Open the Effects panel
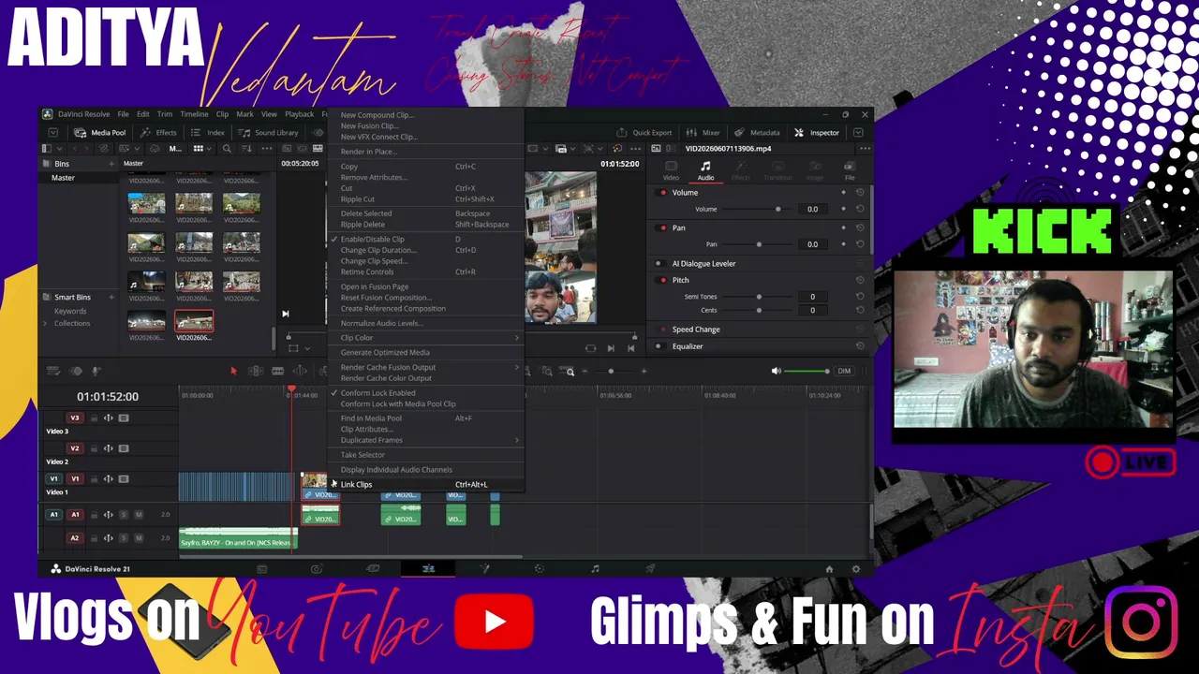Screen dimensions: 1199x674 click(x=159, y=133)
